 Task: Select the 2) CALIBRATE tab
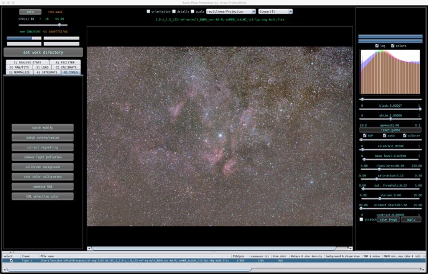click(x=66, y=67)
